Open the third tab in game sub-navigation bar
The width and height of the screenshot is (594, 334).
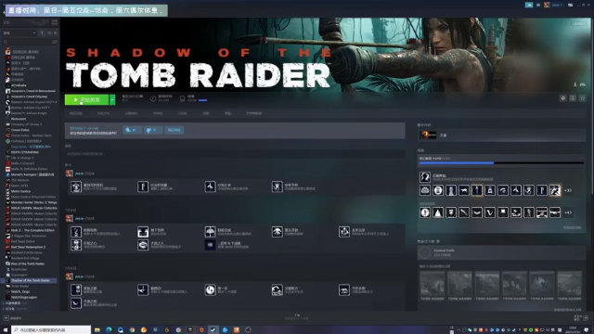(131, 113)
